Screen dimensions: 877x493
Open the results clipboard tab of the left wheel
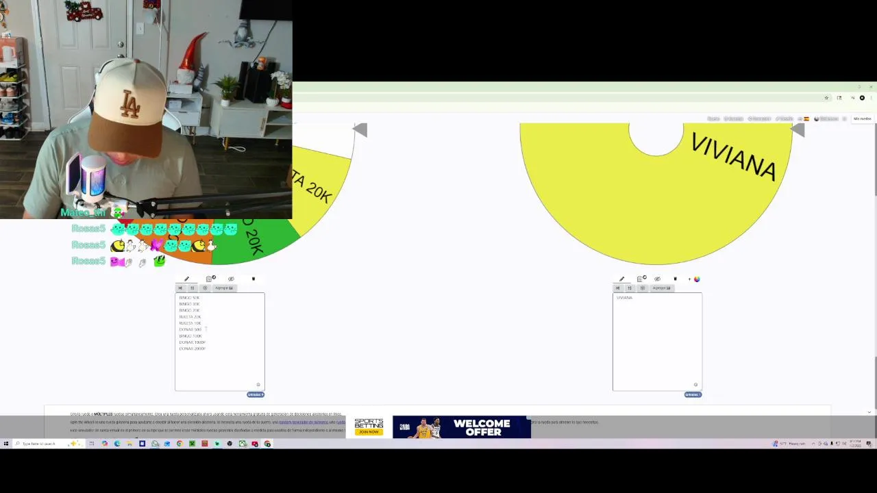[x=210, y=279]
